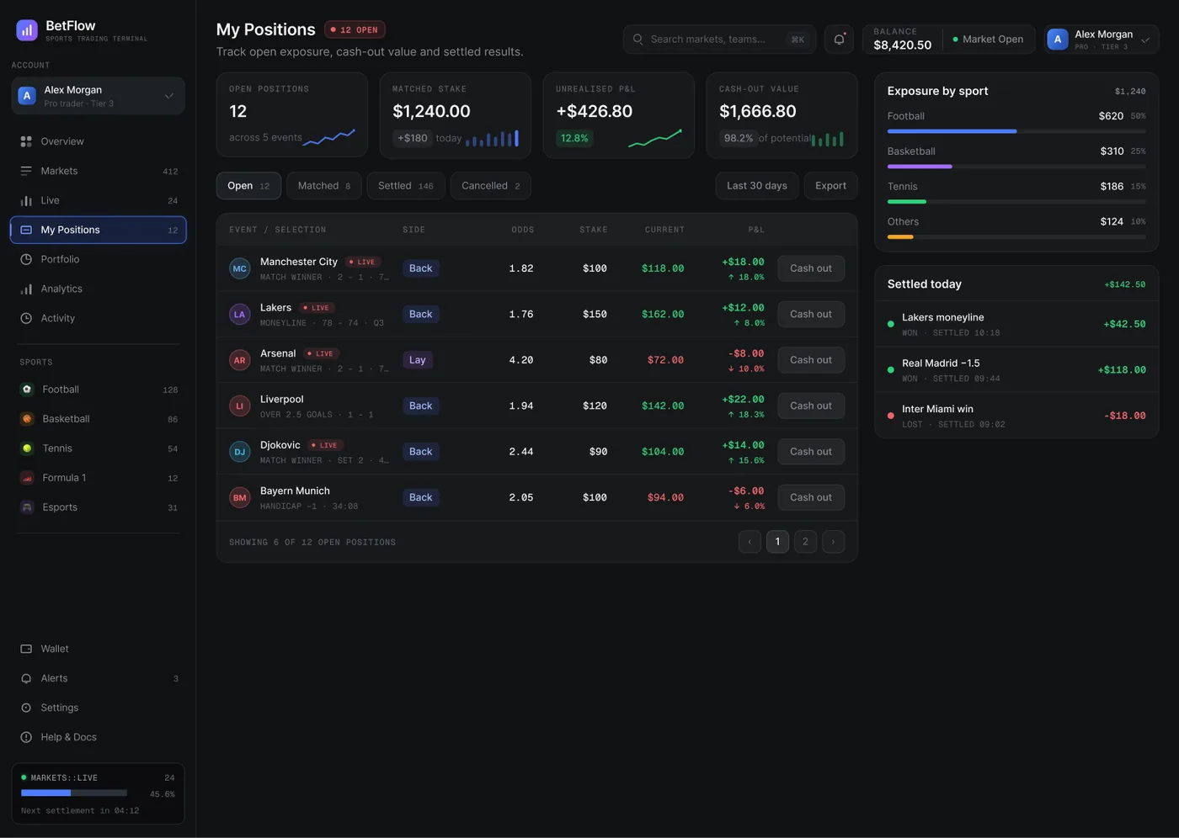Click the Markets live progress bar
The image size is (1179, 838).
74,793
